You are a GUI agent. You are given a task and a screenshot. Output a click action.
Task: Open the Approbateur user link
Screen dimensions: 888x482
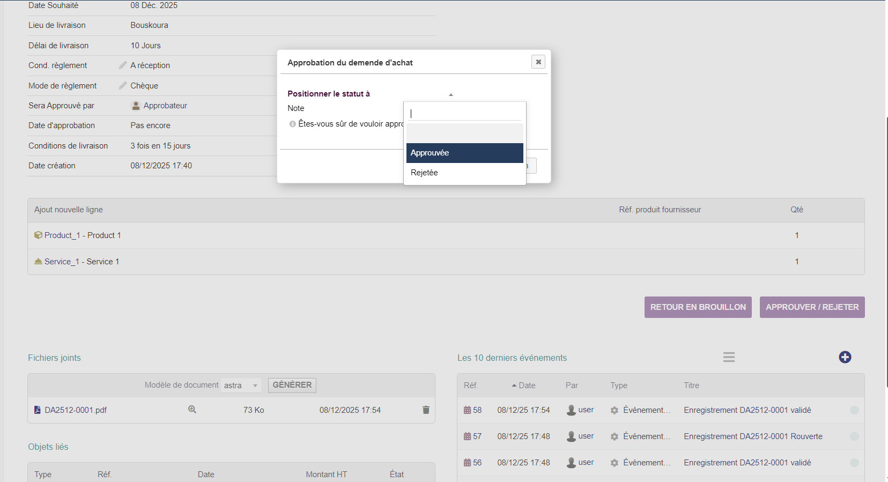(165, 106)
